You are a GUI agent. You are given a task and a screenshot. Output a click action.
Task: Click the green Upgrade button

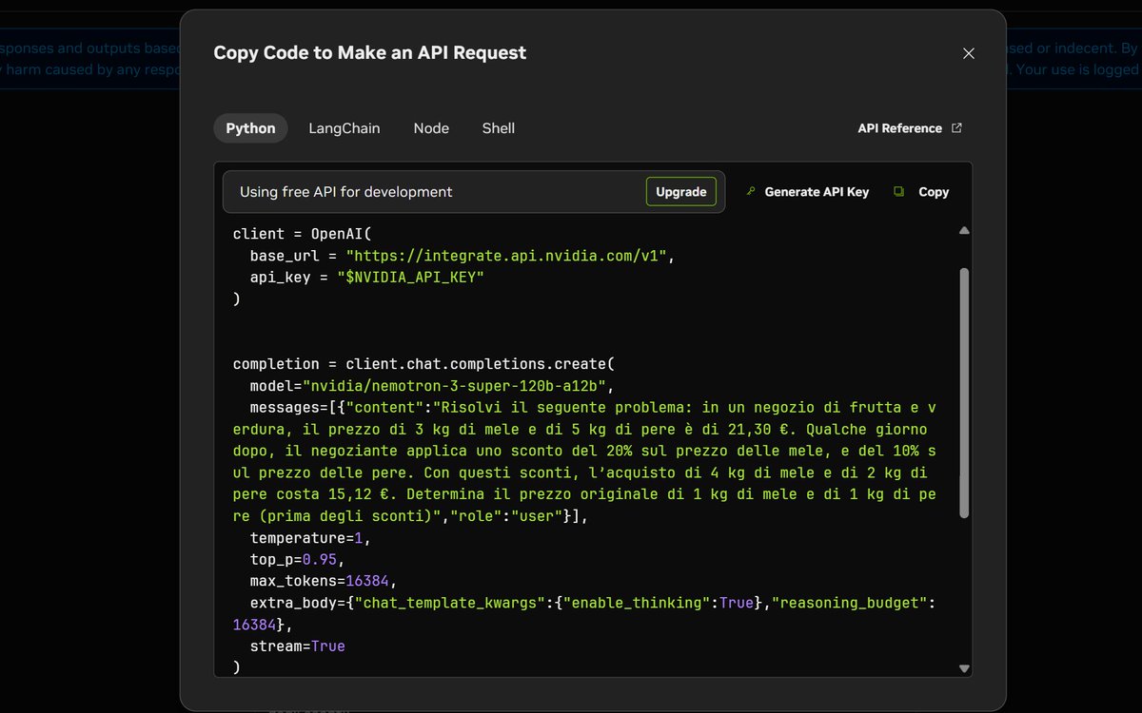click(x=681, y=191)
